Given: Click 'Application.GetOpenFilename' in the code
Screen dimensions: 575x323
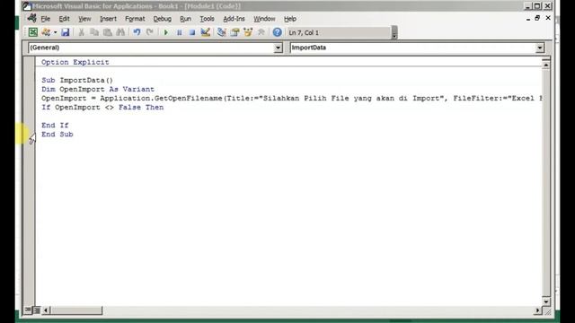Looking at the screenshot, I should pos(162,98).
